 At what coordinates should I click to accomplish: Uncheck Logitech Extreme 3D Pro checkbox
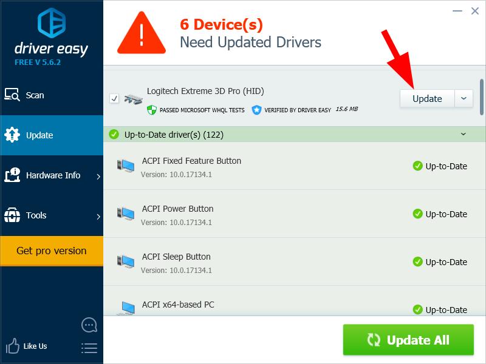click(x=114, y=98)
